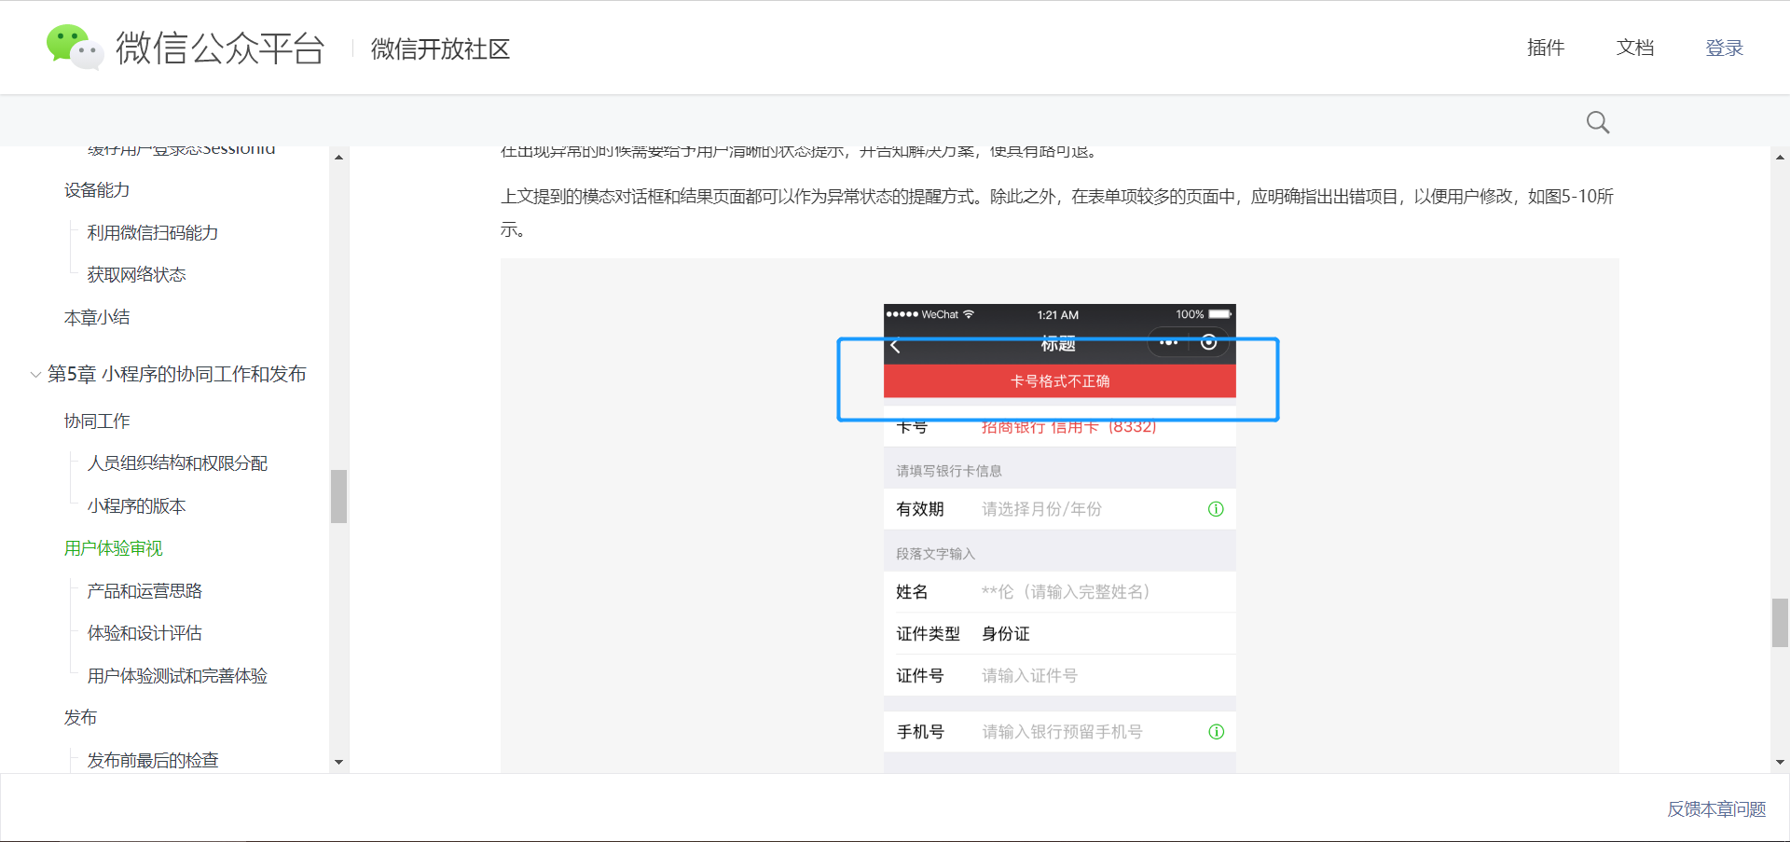Click 反馈本章问题 feedback link
Screen dimensions: 1790x842
[x=1716, y=808]
